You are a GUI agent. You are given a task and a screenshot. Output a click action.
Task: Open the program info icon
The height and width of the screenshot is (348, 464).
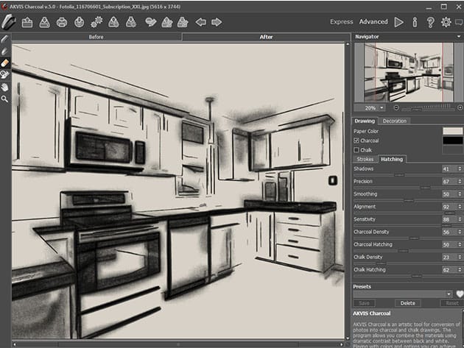point(415,22)
